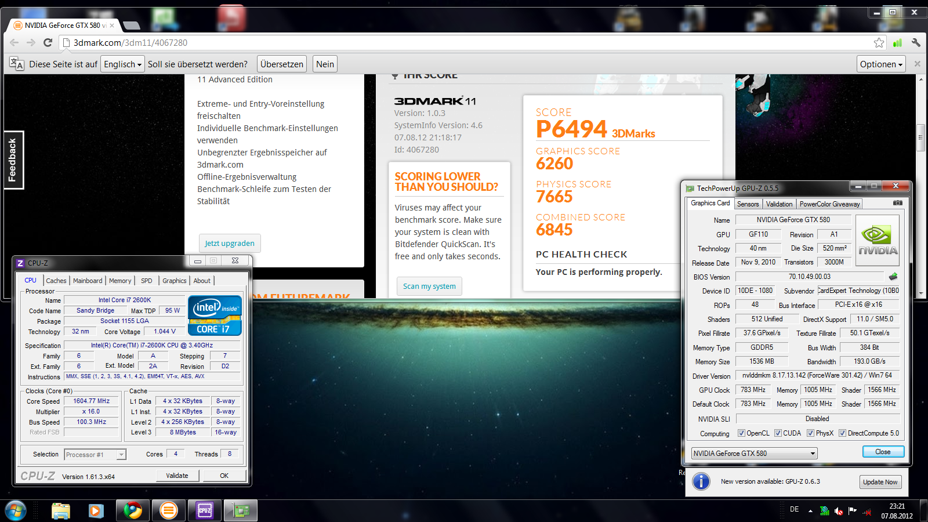Screen dimensions: 928x522
Task: Click Update Now for GPU-Z 0.6.3
Action: pos(880,482)
